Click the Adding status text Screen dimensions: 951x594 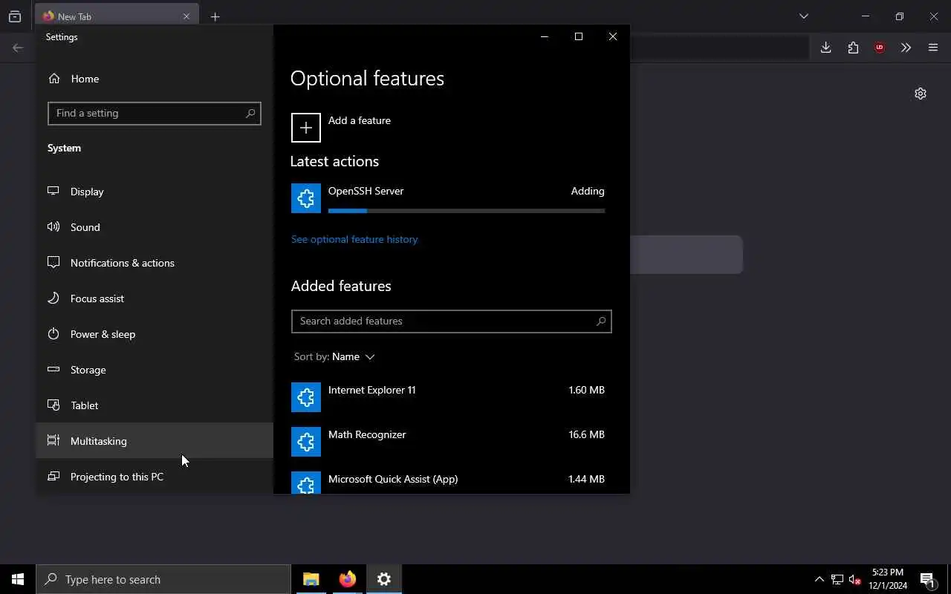pos(588,191)
